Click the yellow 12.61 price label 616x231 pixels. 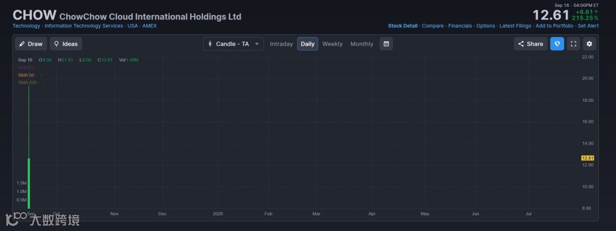pyautogui.click(x=587, y=158)
